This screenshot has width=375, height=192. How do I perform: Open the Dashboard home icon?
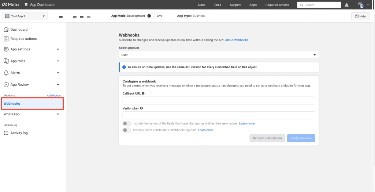pyautogui.click(x=6, y=30)
